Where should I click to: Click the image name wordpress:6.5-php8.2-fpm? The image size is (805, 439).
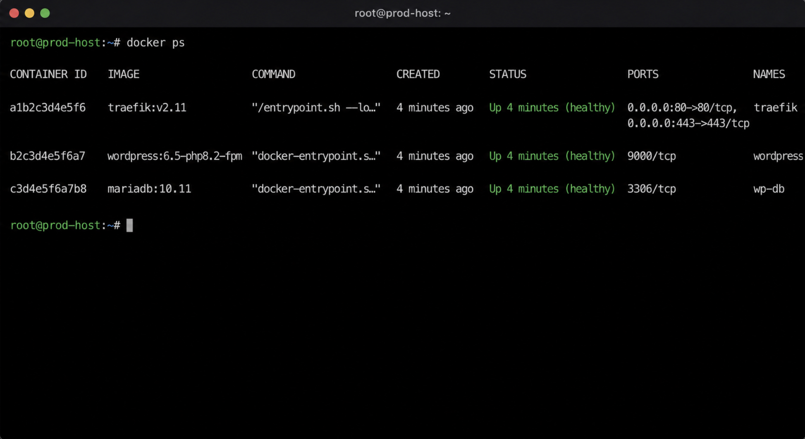pos(174,156)
